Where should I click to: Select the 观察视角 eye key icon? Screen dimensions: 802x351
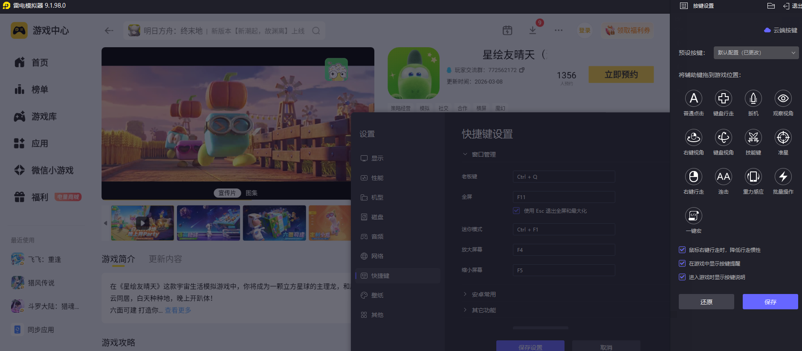[783, 98]
